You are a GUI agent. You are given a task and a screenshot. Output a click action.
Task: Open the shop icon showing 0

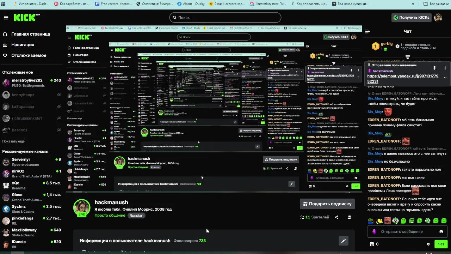(373, 244)
